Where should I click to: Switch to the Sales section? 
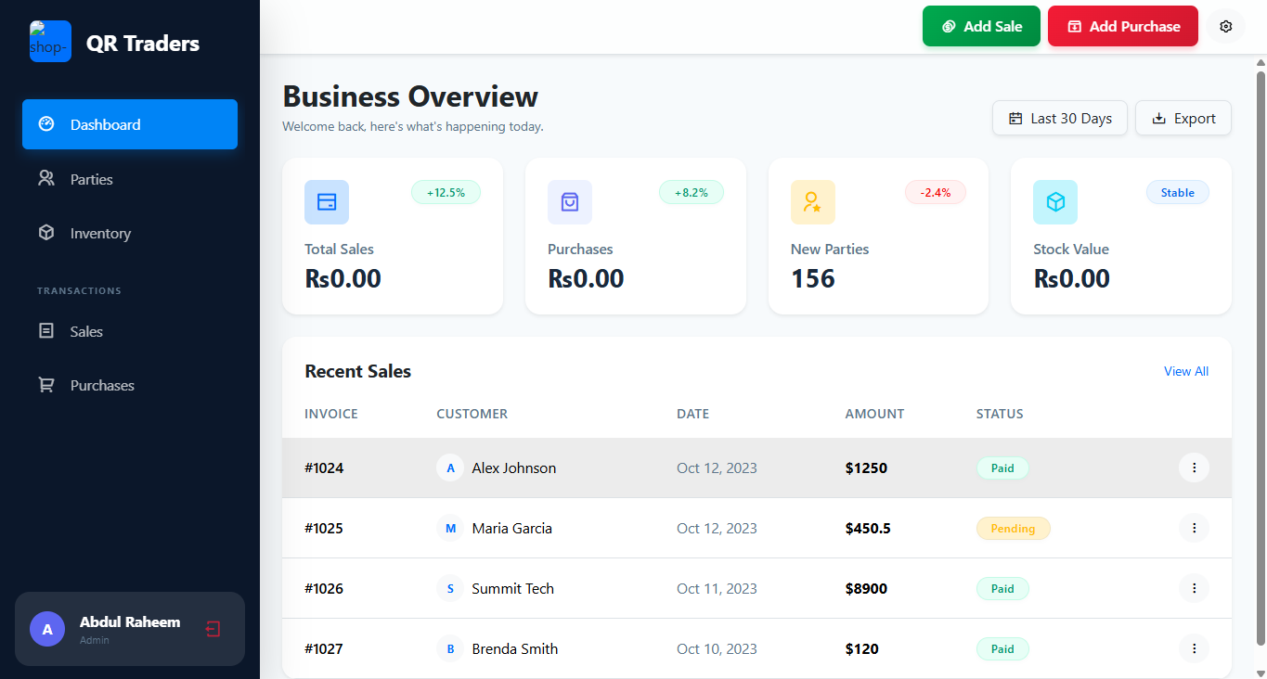86,330
